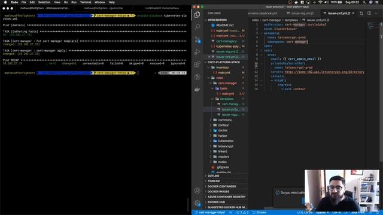Screen dimensions: 383x215
Task: Click errors and warnings status bar item
Action: (x=242, y=213)
